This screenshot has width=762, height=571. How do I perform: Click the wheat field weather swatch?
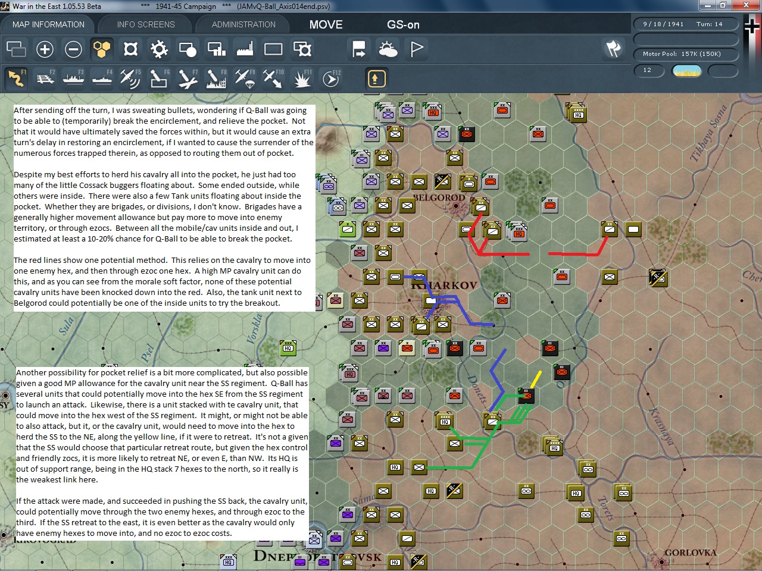coord(686,71)
